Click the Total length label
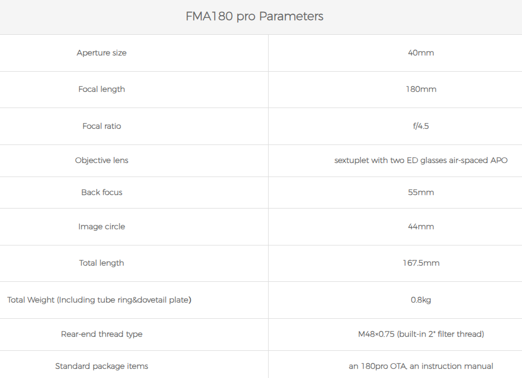Image resolution: width=522 pixels, height=378 pixels. (x=102, y=263)
